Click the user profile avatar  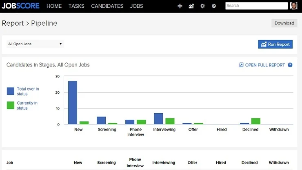[x=294, y=6]
